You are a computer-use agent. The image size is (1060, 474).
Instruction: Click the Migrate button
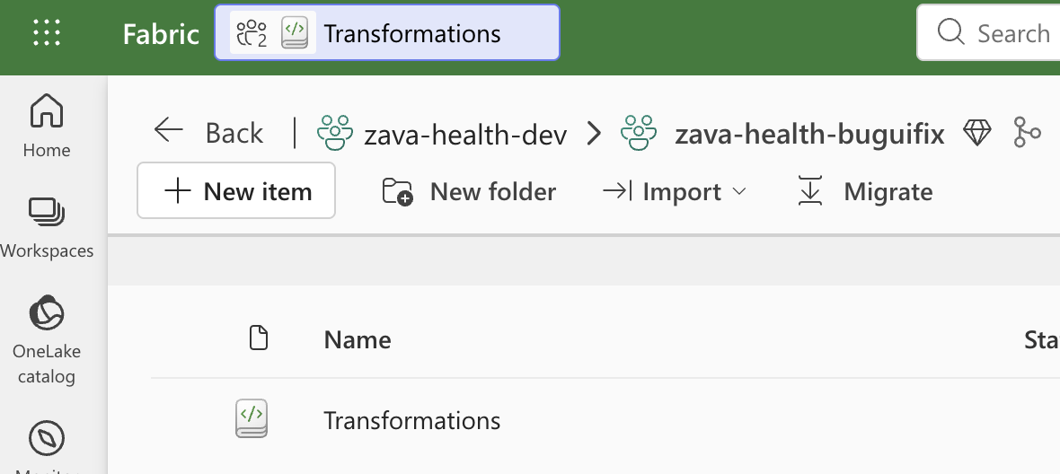coord(865,192)
